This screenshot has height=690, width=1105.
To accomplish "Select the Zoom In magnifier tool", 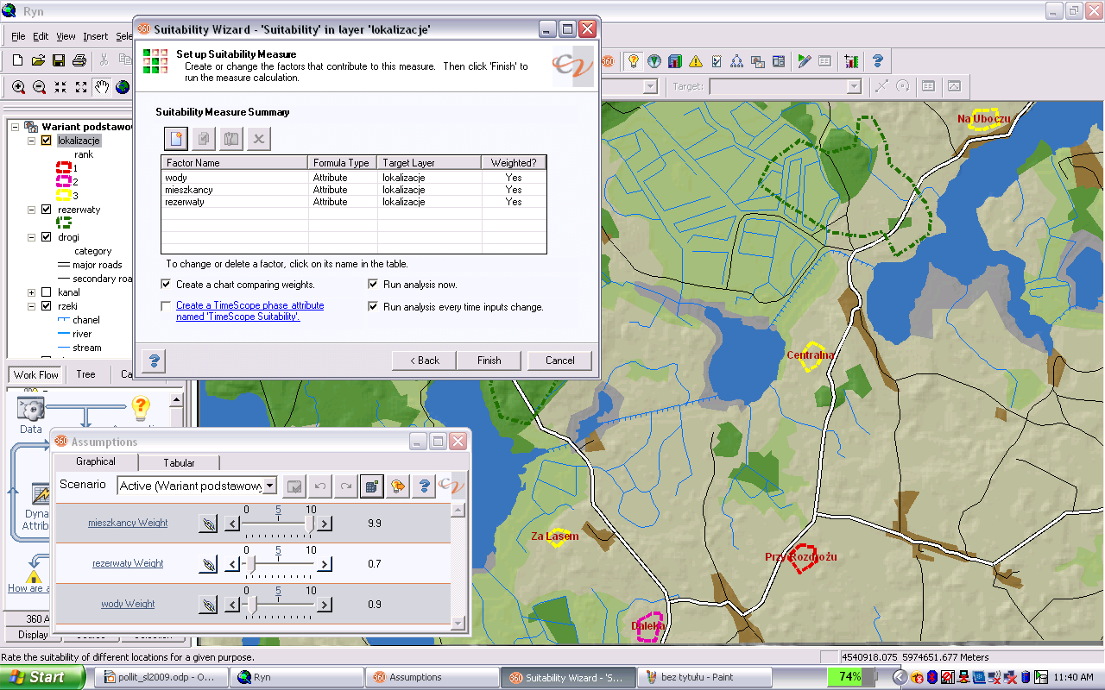I will 19,87.
